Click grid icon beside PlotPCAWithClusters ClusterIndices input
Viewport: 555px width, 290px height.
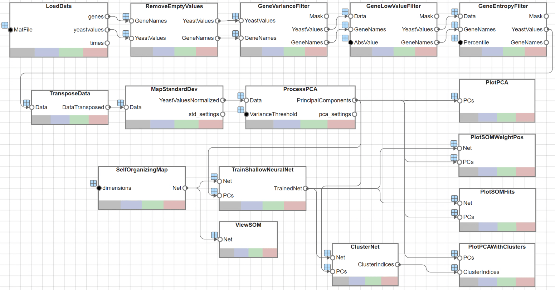(x=454, y=267)
